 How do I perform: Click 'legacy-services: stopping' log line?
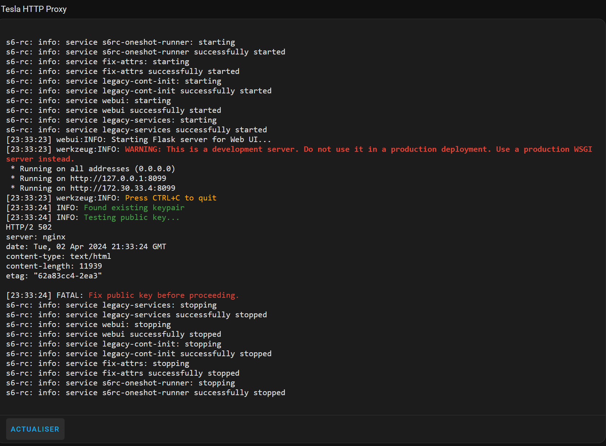pos(111,305)
